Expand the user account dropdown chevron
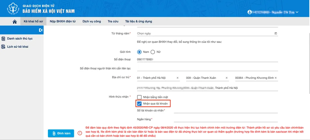This screenshot has height=140, width=310. click(297, 12)
